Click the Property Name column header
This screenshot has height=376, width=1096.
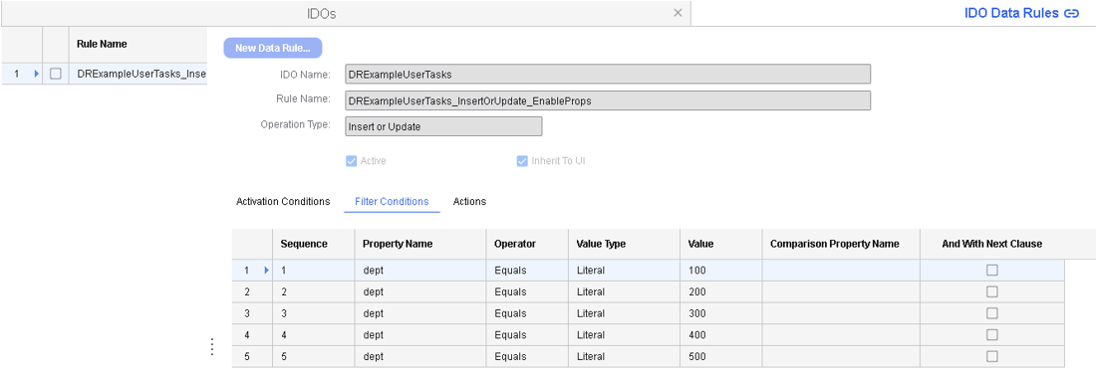coord(420,244)
